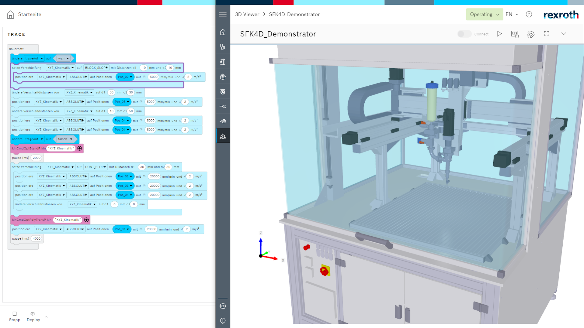Click the screen interaction icon beside play
584x328 pixels.
(x=515, y=34)
